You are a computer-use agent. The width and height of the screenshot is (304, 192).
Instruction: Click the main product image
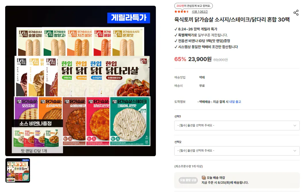(x=81, y=81)
